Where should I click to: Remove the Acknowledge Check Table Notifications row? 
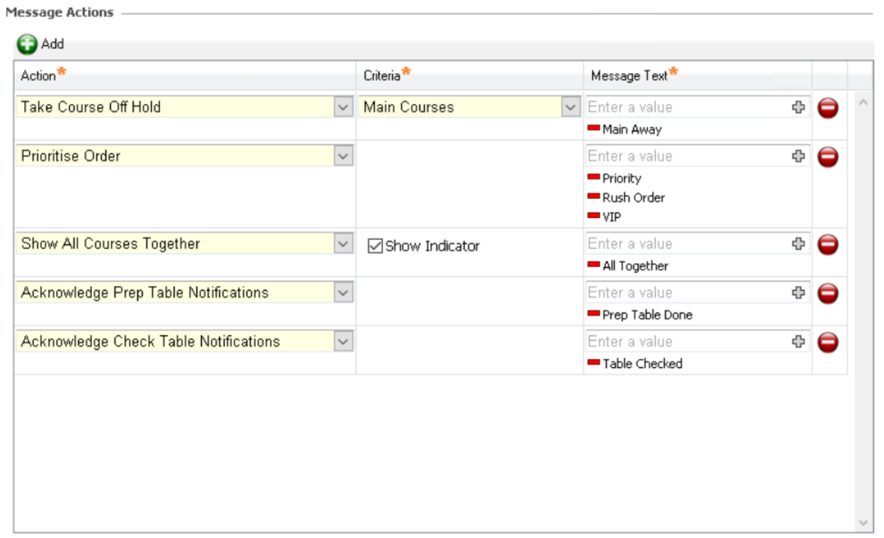828,342
